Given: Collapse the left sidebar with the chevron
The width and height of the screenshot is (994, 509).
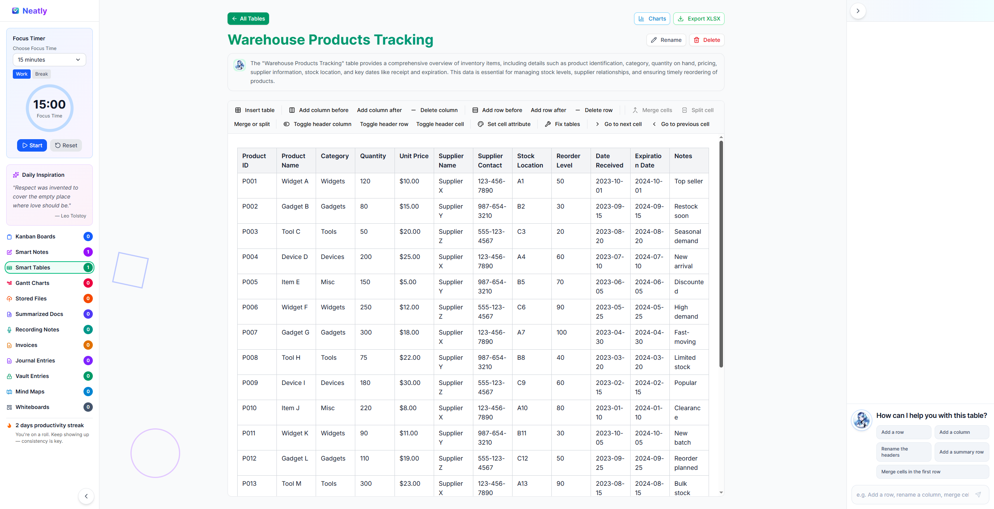Looking at the screenshot, I should pos(86,496).
